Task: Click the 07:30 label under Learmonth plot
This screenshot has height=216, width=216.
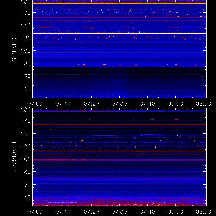Action: [x=119, y=212]
